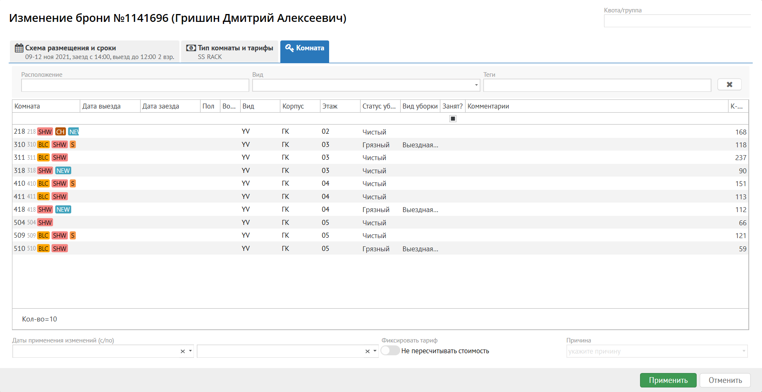
Task: Click the Расположение filter input field
Action: click(135, 85)
